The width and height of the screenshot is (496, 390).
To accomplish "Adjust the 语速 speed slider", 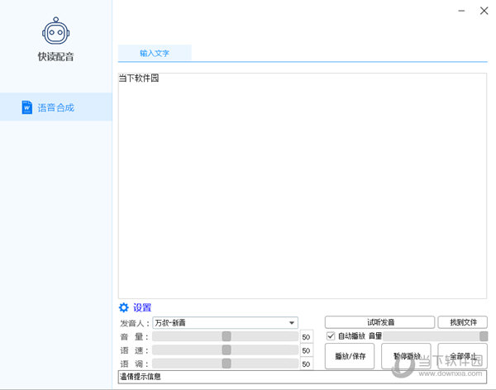I will [225, 350].
